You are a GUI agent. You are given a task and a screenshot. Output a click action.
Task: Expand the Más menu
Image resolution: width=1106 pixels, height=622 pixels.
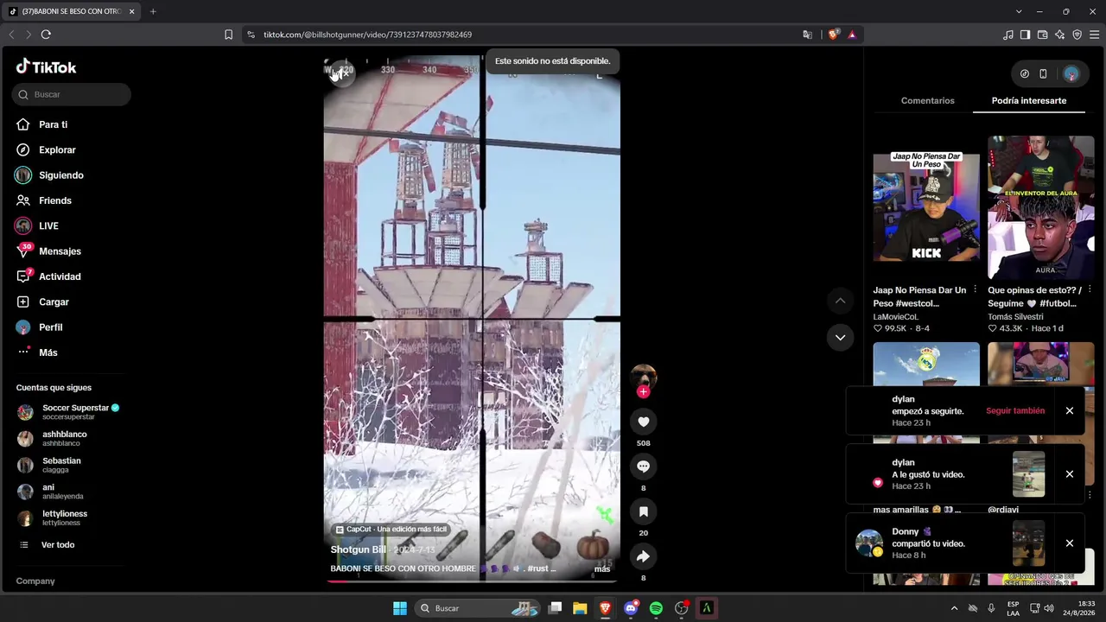tap(36, 352)
